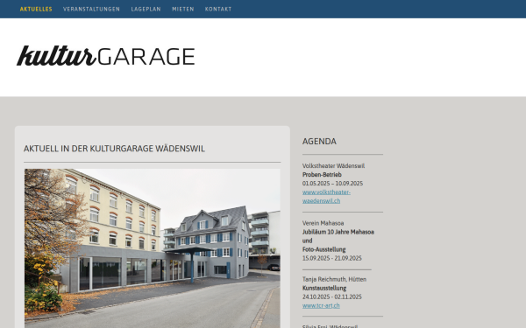This screenshot has width=526, height=328.
Task: Open the Kontakt page
Action: pos(218,9)
